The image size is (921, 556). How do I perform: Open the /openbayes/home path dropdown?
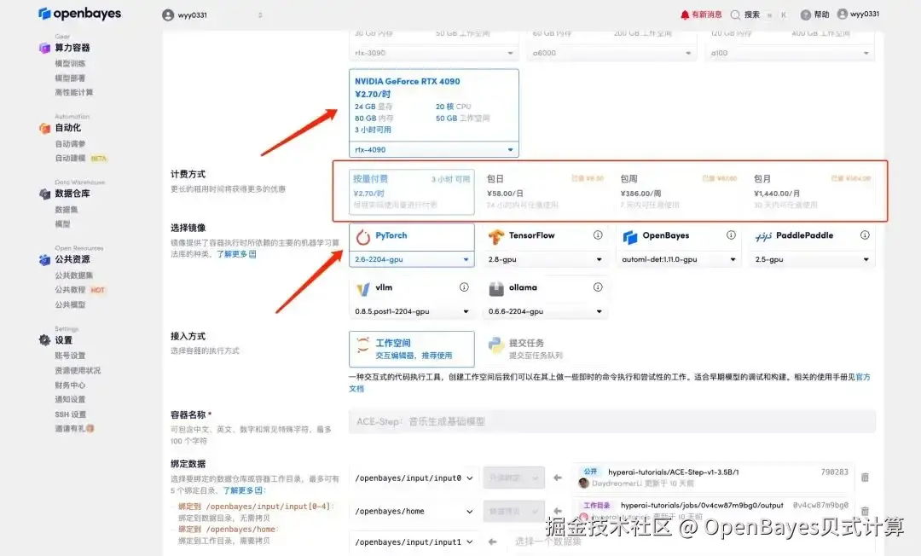[x=413, y=512]
